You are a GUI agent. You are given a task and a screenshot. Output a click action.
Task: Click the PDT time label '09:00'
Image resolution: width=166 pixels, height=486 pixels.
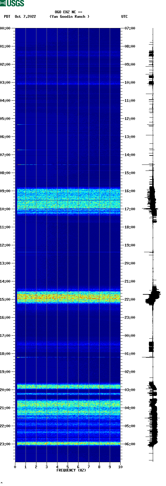5,191
